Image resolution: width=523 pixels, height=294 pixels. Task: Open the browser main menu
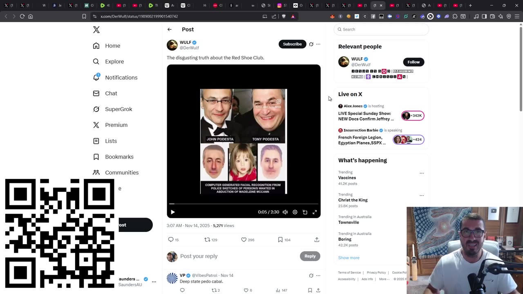click(517, 16)
